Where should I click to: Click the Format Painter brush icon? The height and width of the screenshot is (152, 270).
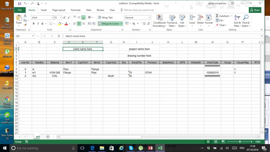(25, 25)
